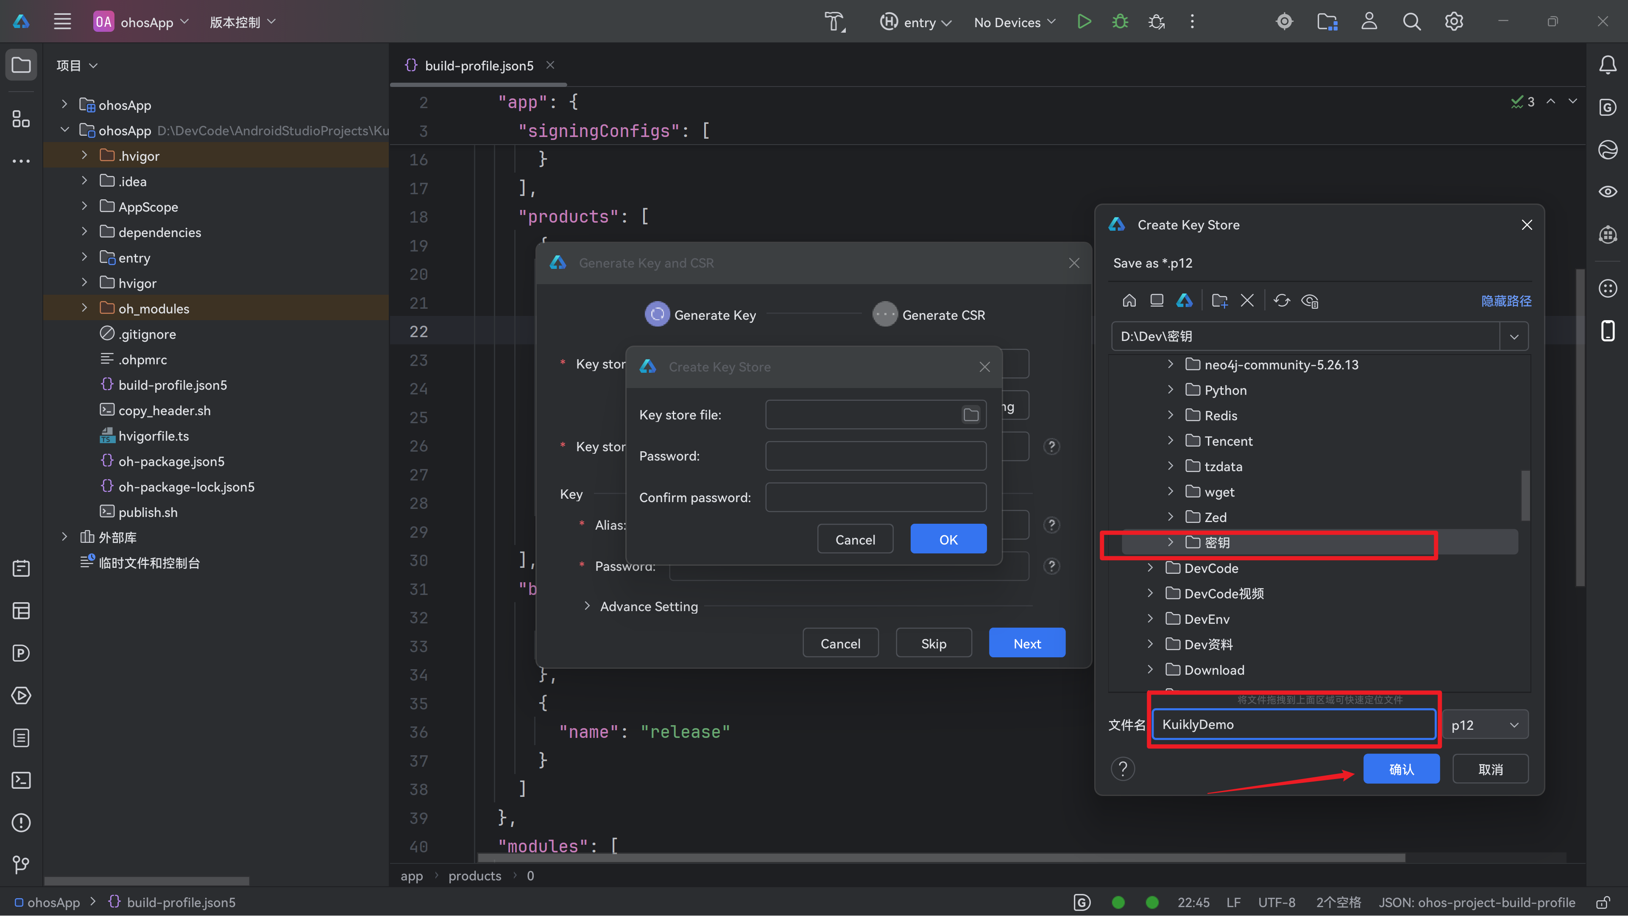Click the home directory icon

(x=1129, y=301)
